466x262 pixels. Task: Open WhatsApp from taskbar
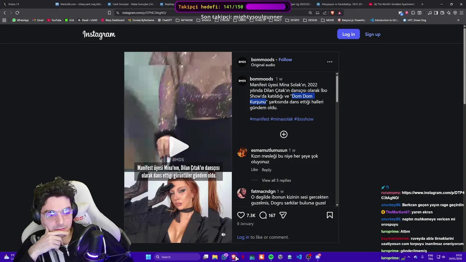tap(224, 257)
